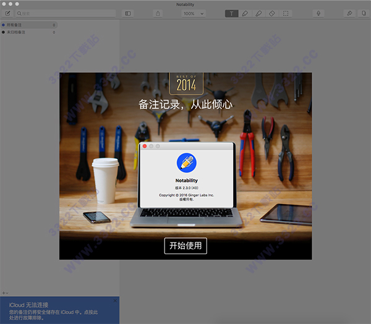The height and width of the screenshot is (324, 371).
Task: Click the iCloud 无法连接 heading
Action: (28, 305)
